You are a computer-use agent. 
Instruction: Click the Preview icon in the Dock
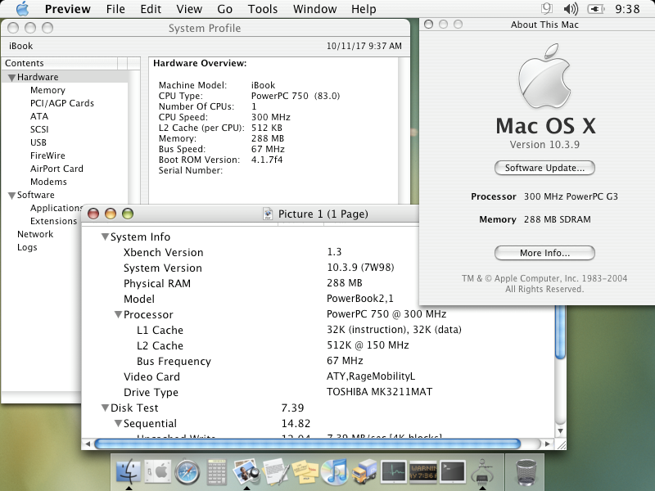click(246, 472)
